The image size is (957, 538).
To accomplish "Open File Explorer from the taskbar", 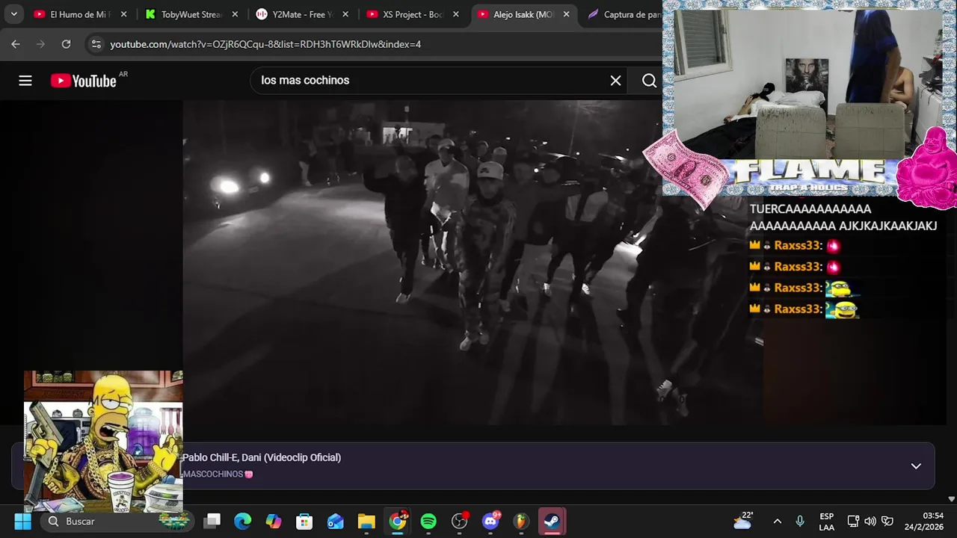I will (366, 521).
